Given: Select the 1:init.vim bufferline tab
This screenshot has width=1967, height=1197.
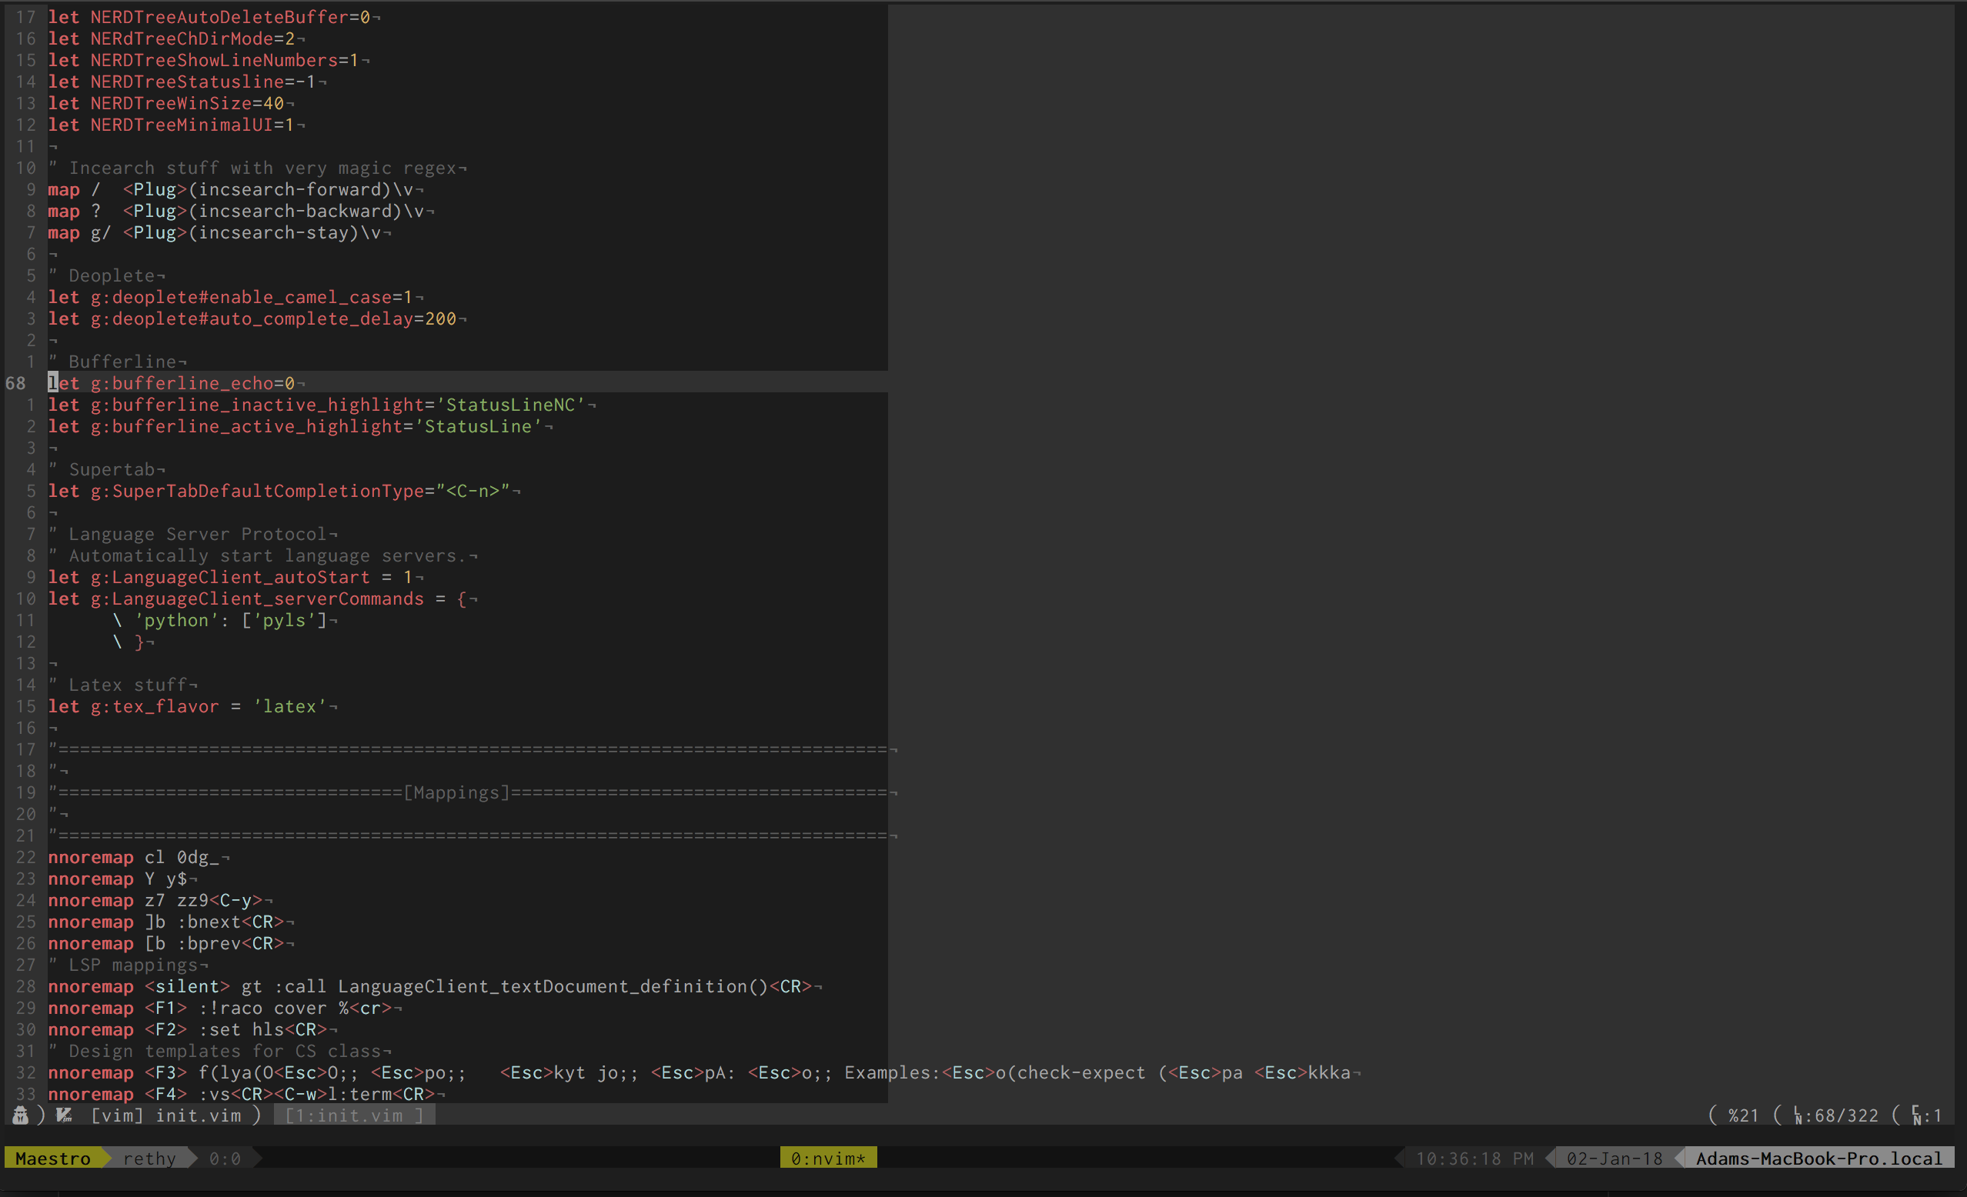Looking at the screenshot, I should click(355, 1115).
